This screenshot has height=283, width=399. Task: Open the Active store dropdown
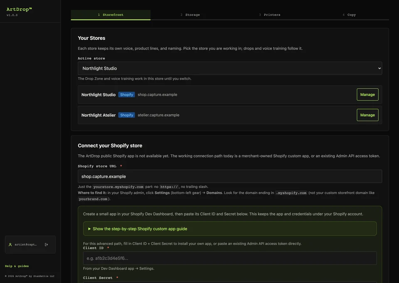click(230, 68)
